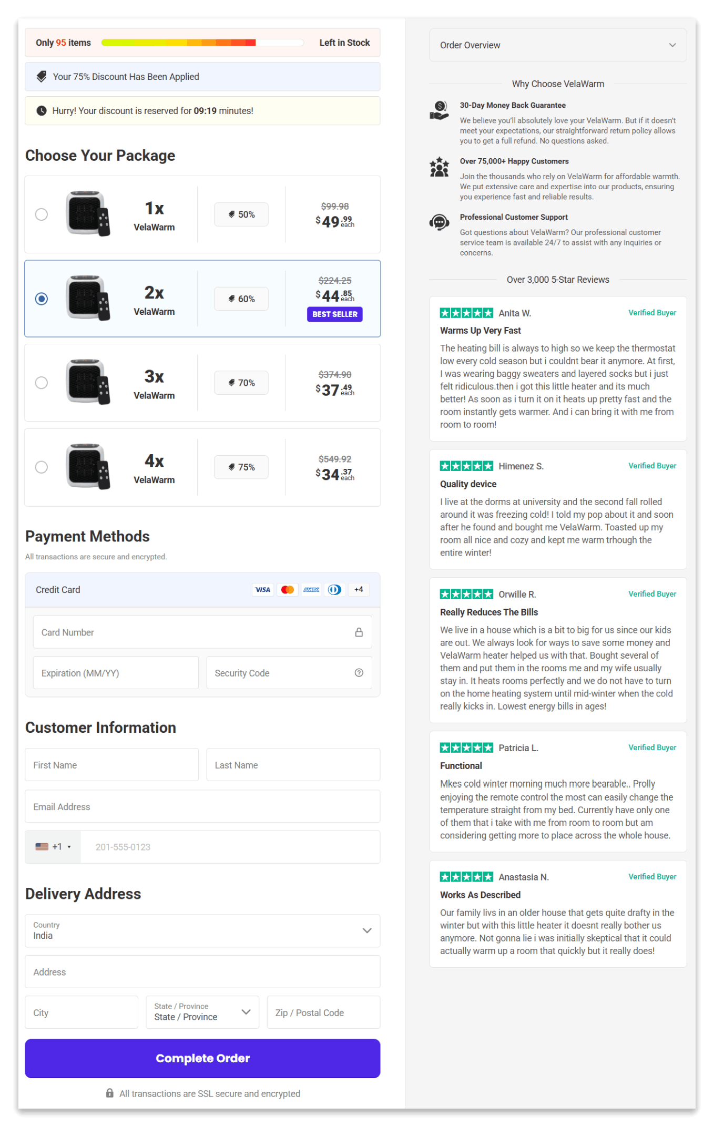Screen dimensions: 714x1127
Task: Click Verified Buyer label on Orwille R. review
Action: 652,594
